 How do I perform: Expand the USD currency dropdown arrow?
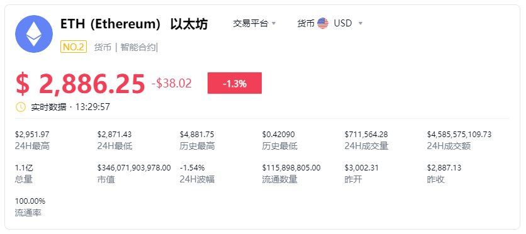361,23
